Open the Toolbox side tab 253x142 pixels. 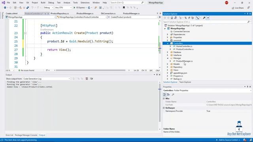pyautogui.click(x=2, y=15)
